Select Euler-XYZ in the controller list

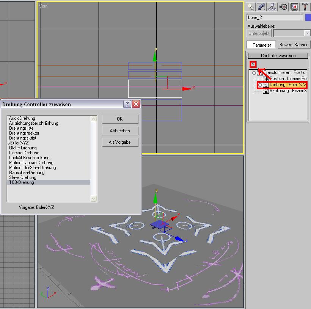click(19, 143)
